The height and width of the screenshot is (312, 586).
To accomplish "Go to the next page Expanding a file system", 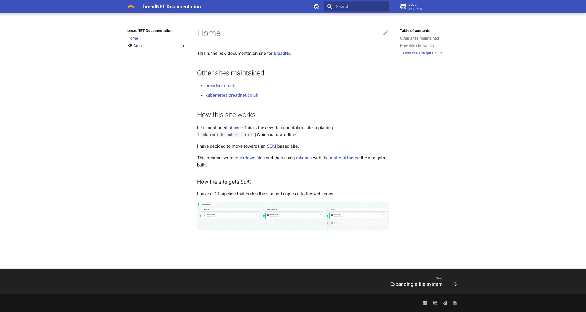I will point(416,284).
